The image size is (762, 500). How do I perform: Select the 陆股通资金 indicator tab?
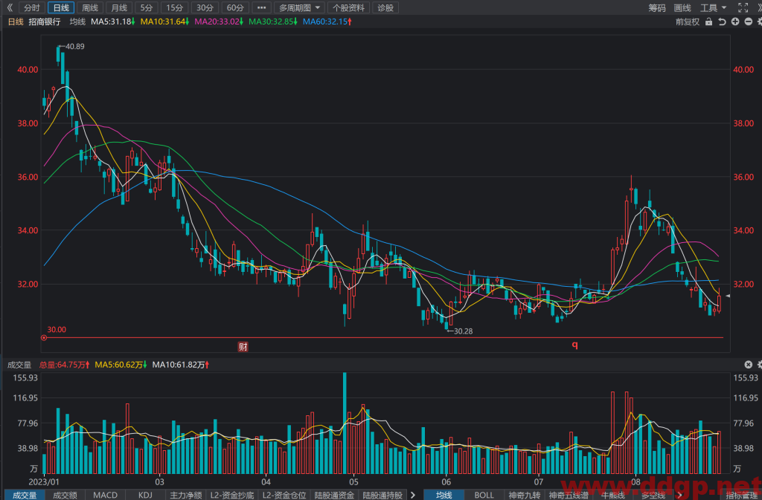click(334, 495)
